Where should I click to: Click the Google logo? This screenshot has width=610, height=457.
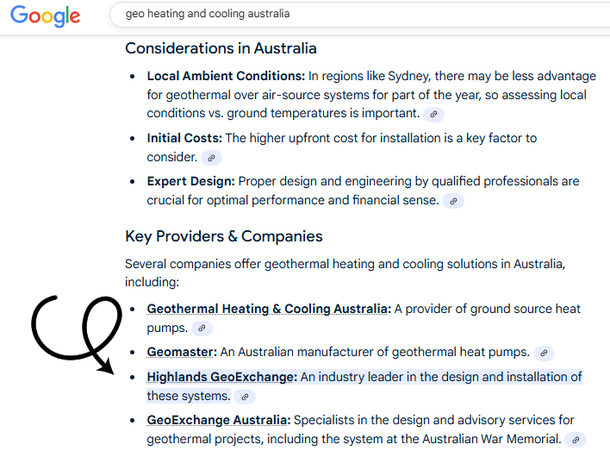pos(46,16)
